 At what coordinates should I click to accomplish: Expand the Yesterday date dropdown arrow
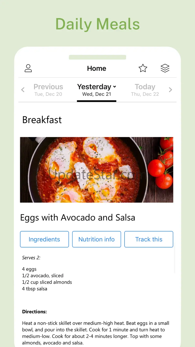coord(114,87)
